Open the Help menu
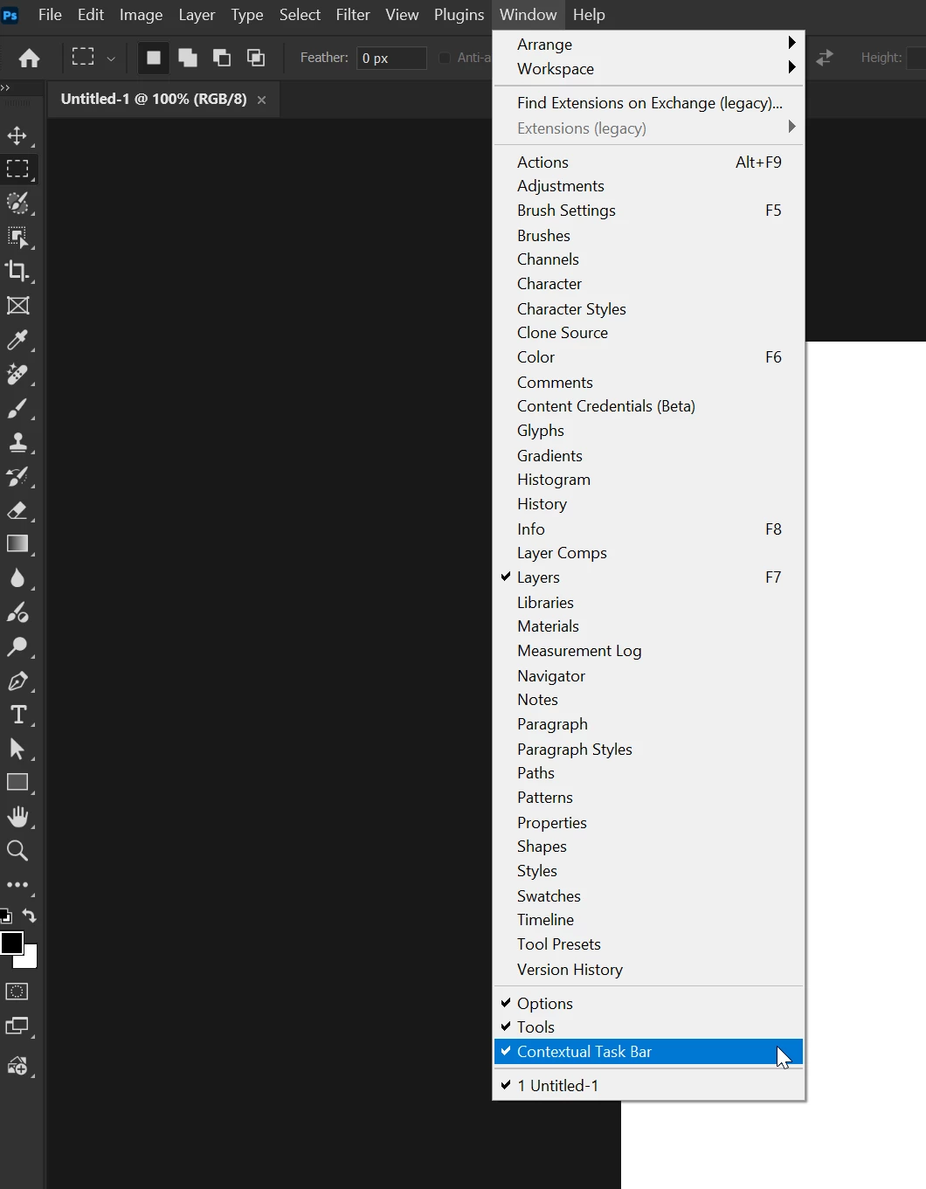Screen dimensions: 926x1189 click(x=589, y=15)
